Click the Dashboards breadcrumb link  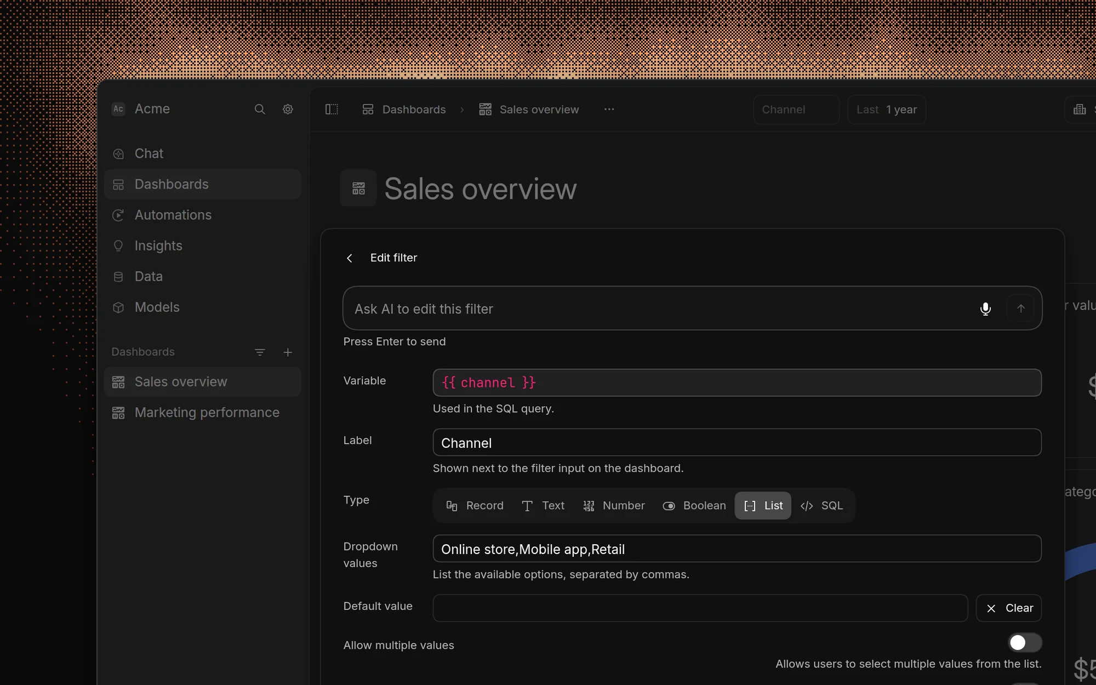coord(404,110)
